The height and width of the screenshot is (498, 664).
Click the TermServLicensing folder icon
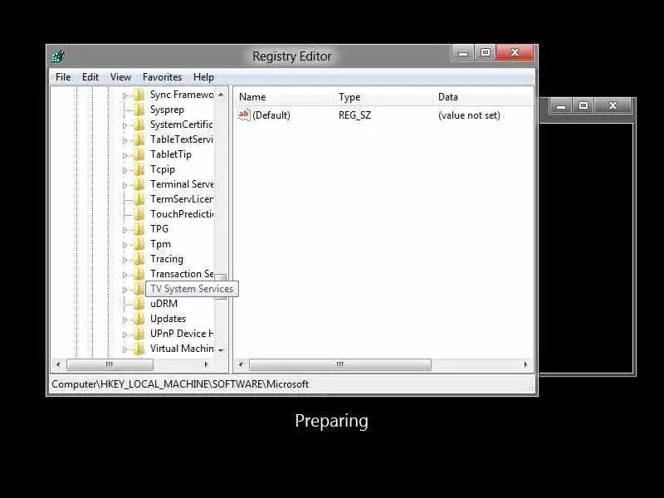pos(139,199)
